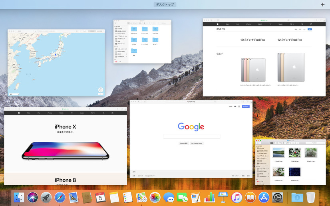Screen dimensions: 330x206
Task: Click the Google search input field
Action: [x=192, y=137]
